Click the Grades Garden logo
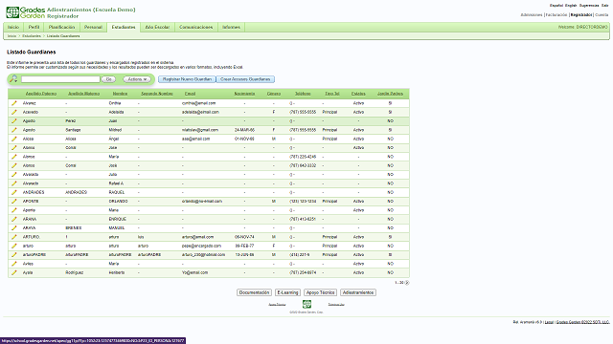613x344 pixels. coord(26,12)
